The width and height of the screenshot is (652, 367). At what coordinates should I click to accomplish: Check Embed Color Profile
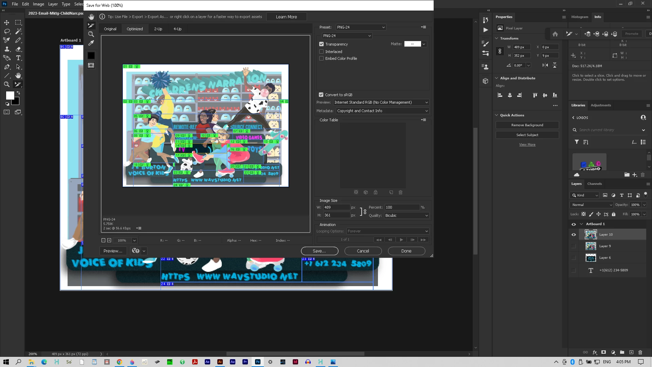(321, 58)
